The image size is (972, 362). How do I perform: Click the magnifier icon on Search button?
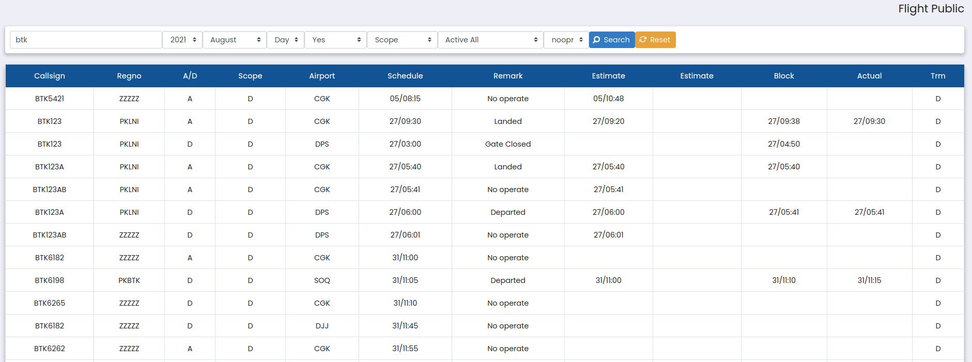pyautogui.click(x=596, y=40)
